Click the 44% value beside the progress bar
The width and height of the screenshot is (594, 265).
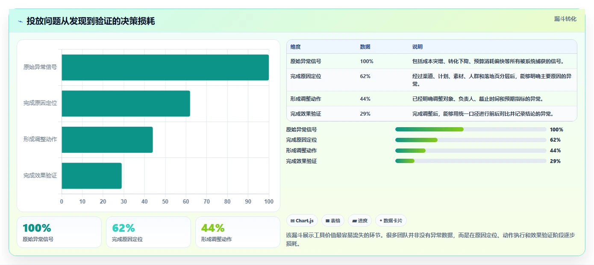[555, 151]
